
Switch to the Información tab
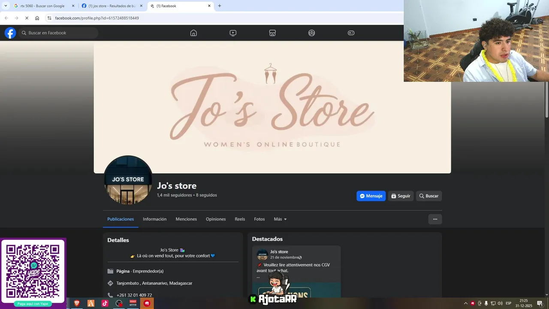[x=155, y=219]
